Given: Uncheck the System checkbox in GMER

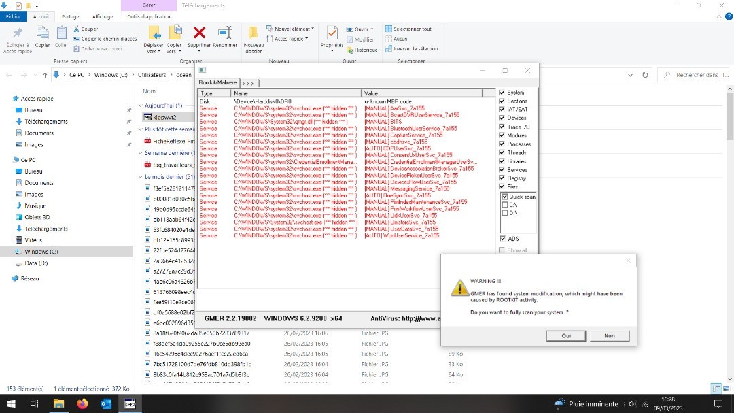Looking at the screenshot, I should pyautogui.click(x=502, y=93).
